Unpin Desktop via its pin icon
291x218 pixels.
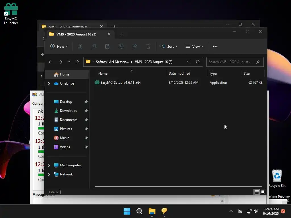coord(86,102)
